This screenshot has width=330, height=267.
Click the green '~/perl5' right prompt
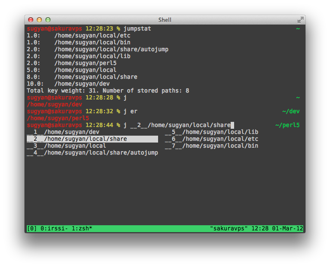point(288,125)
